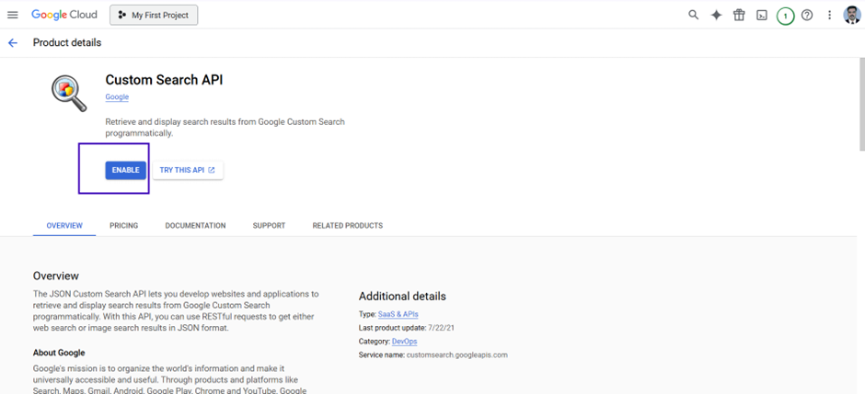The height and width of the screenshot is (394, 865).
Task: Switch to the Documentation tab
Action: coord(195,226)
